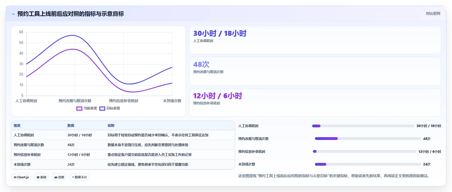Click the page title 预约工具上线前后应对照的指标与示意目标
The height and width of the screenshot is (192, 452).
(x=71, y=14)
